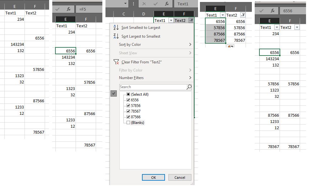Click cell 57856 in Text1 of filtered sheet
Screen dimensions: 312x186
point(215,28)
